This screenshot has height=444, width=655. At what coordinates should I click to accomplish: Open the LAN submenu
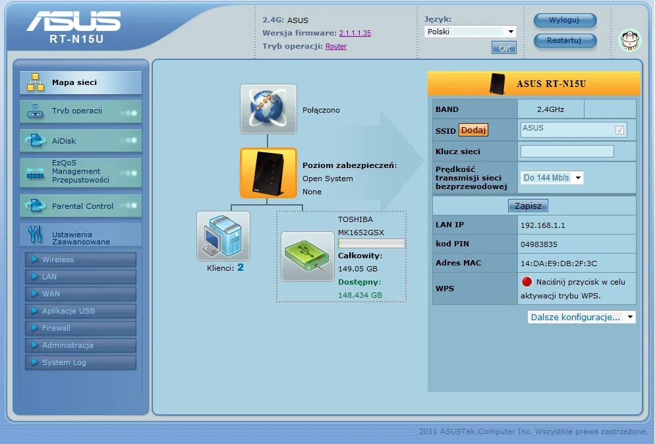(x=80, y=277)
